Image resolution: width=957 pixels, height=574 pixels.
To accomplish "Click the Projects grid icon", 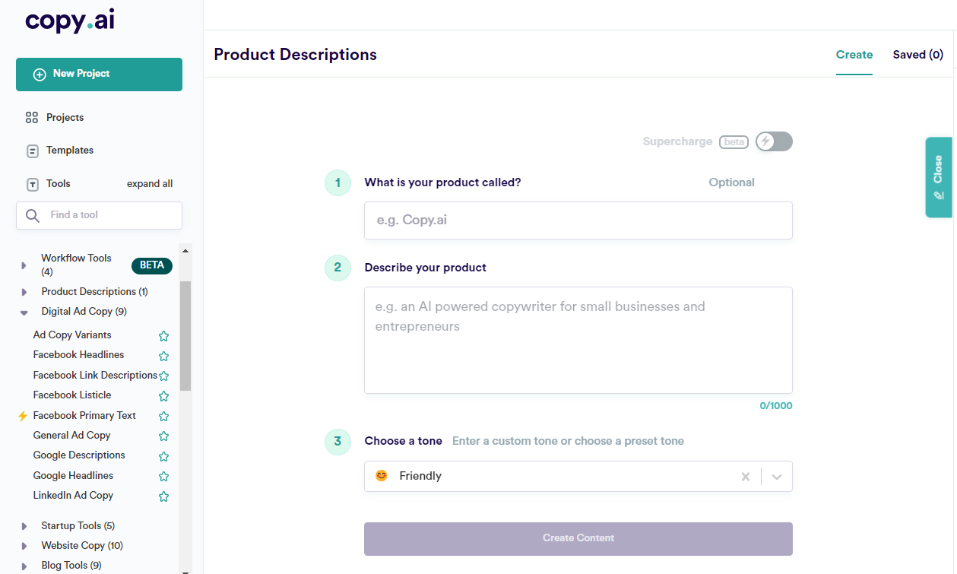I will [x=32, y=118].
